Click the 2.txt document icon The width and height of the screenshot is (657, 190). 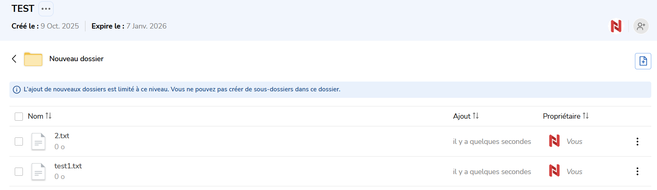(x=38, y=141)
